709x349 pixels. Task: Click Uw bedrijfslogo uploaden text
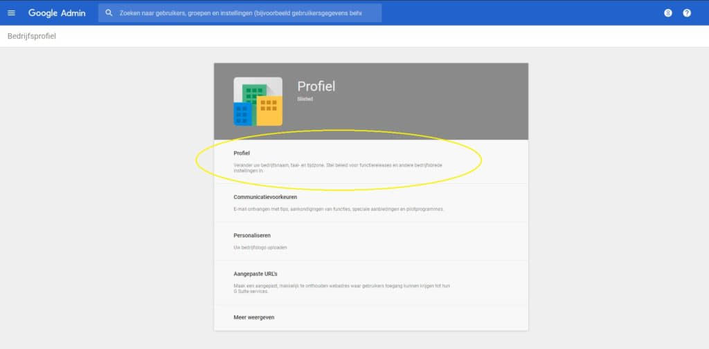click(x=260, y=247)
